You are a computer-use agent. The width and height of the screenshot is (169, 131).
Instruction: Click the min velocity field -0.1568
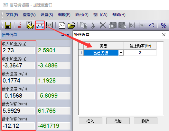coord(18,96)
